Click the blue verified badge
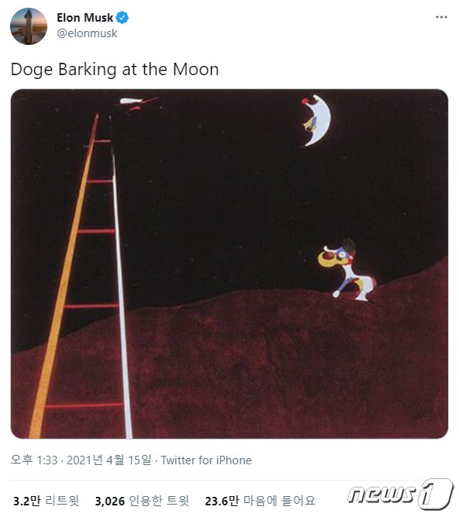The width and height of the screenshot is (459, 517). pyautogui.click(x=123, y=18)
